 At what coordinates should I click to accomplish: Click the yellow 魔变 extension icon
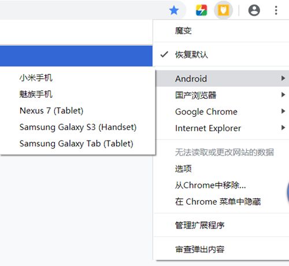[x=223, y=10]
